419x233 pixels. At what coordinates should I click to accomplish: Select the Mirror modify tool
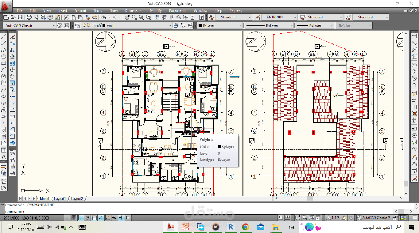coord(12,50)
